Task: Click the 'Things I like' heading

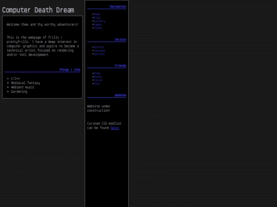Action: tap(70, 70)
